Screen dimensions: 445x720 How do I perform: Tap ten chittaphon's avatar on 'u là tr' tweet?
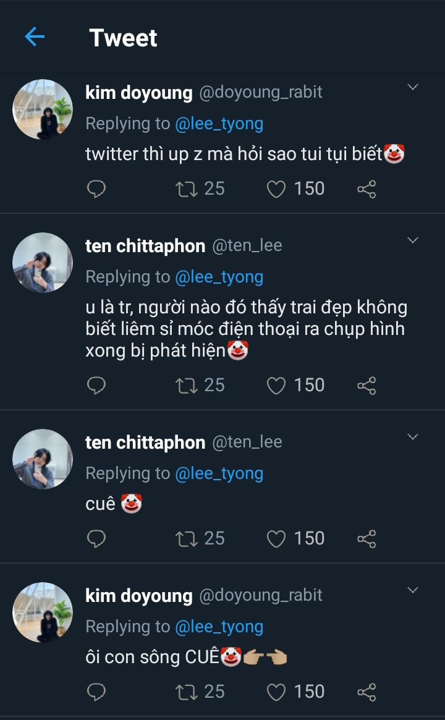click(x=43, y=263)
